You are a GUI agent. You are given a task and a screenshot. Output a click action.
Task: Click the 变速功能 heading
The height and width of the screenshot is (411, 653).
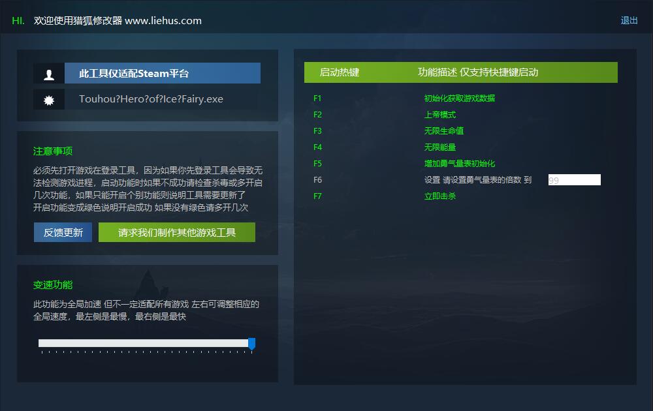tap(52, 285)
